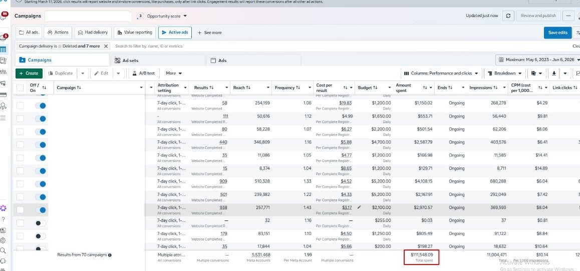This screenshot has width=580, height=271.
Task: Click the account search field beside Campaigns title
Action: 88,16
